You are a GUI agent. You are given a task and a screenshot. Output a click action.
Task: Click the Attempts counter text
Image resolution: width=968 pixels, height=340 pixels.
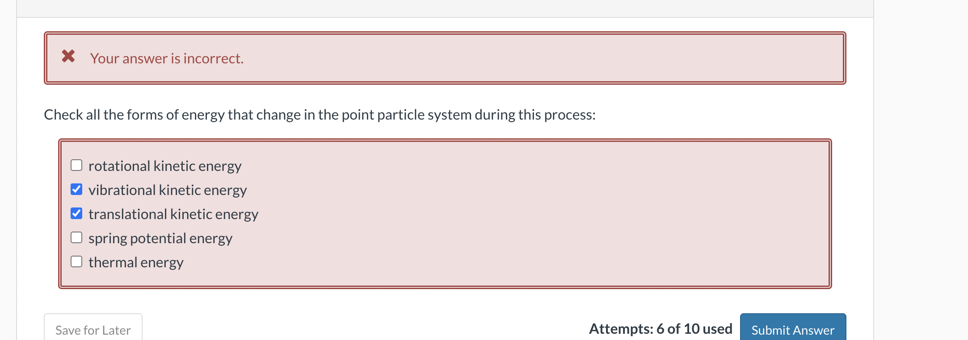click(x=661, y=328)
